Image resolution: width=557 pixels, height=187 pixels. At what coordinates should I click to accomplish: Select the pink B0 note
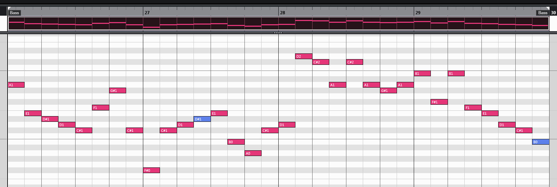pyautogui.click(x=236, y=142)
